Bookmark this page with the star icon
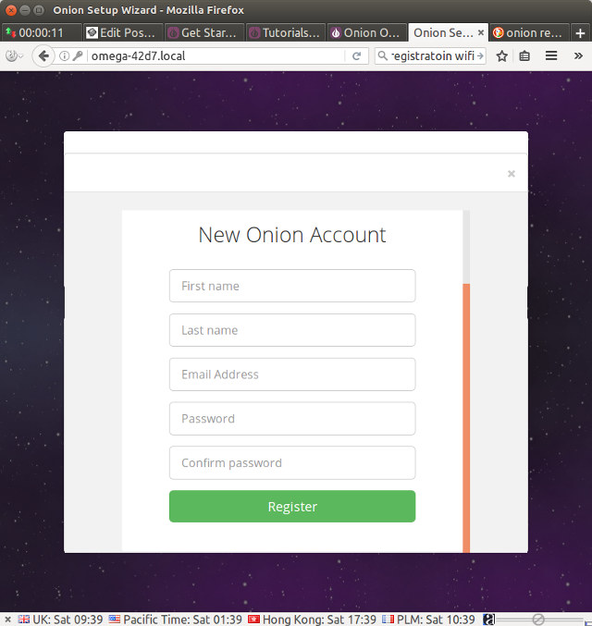The image size is (592, 626). 501,55
